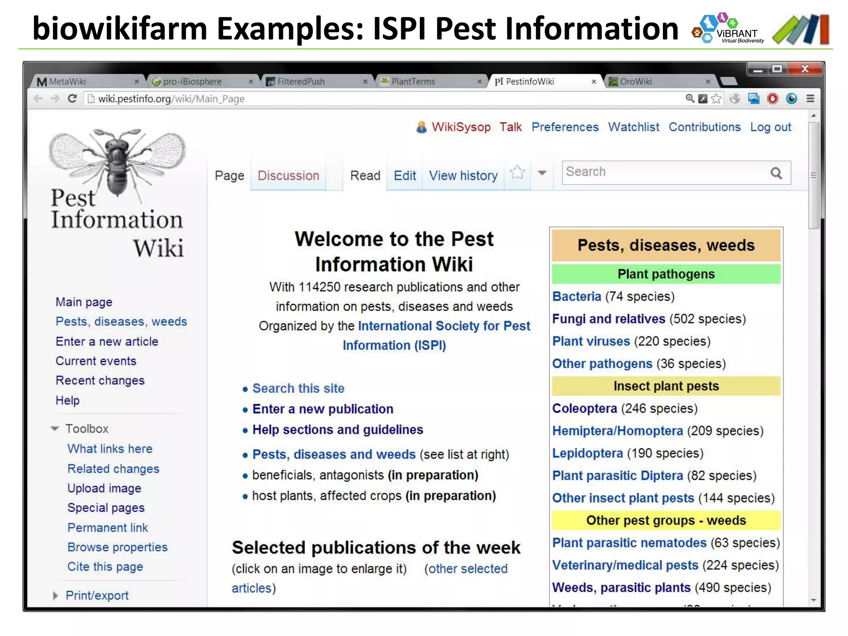Open the more actions dropdown arrow
Viewport: 848px width, 636px height.
pos(542,173)
